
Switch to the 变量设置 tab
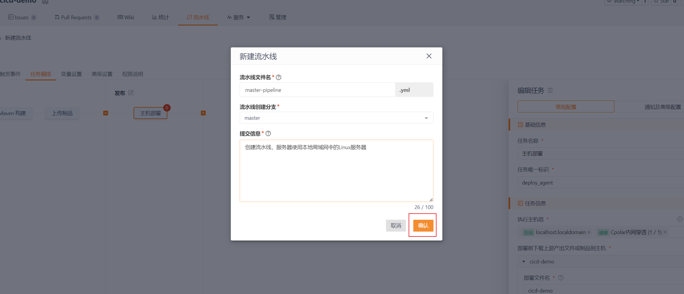click(x=71, y=74)
